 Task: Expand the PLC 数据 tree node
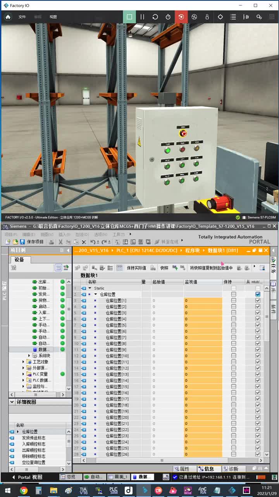[23, 380]
